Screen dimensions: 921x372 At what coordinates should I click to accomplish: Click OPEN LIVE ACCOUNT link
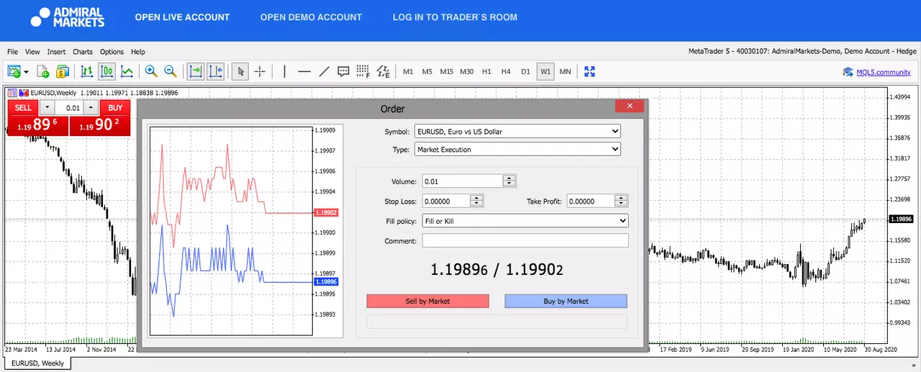pos(182,17)
